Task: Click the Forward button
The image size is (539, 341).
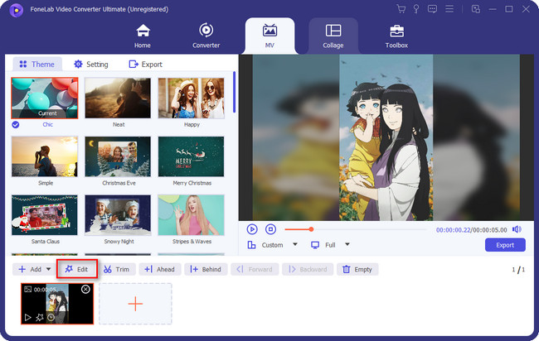Action: (255, 269)
